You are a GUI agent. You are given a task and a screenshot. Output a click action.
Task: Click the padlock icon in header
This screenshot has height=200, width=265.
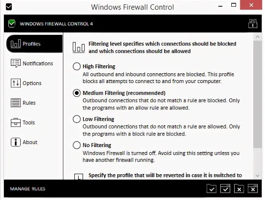[253, 24]
